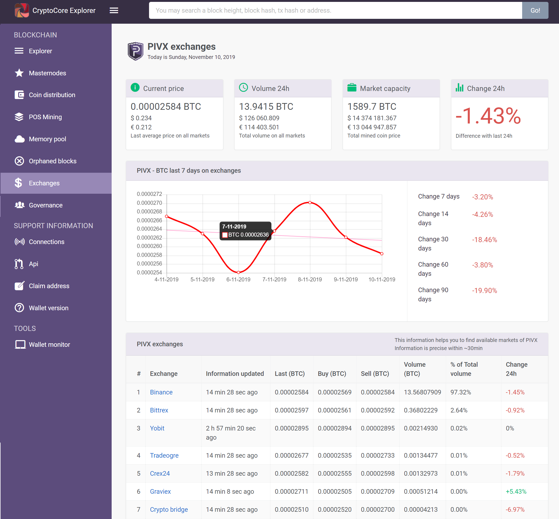
Task: Click the 6-11-2019 lowest chart point
Action: click(x=238, y=272)
